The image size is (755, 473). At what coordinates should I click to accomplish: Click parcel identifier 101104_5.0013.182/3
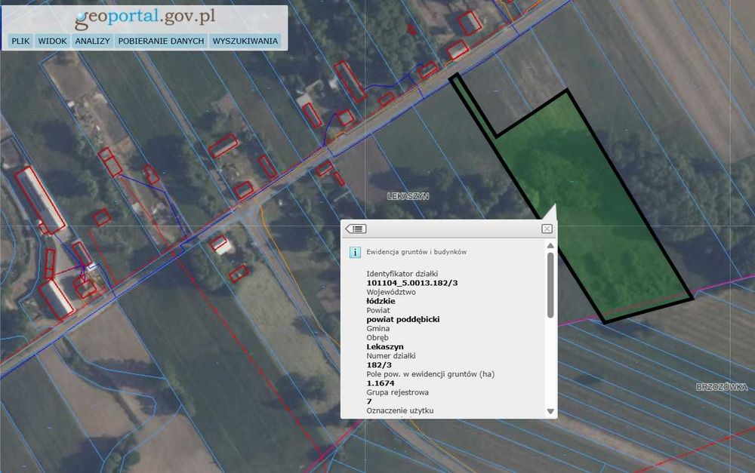(x=412, y=283)
